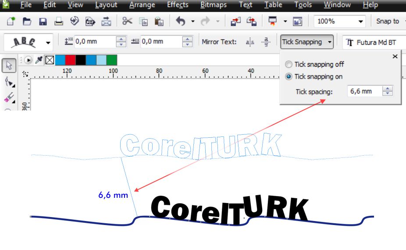Open the Table menu
This screenshot has width=406, height=250.
coord(273,5)
